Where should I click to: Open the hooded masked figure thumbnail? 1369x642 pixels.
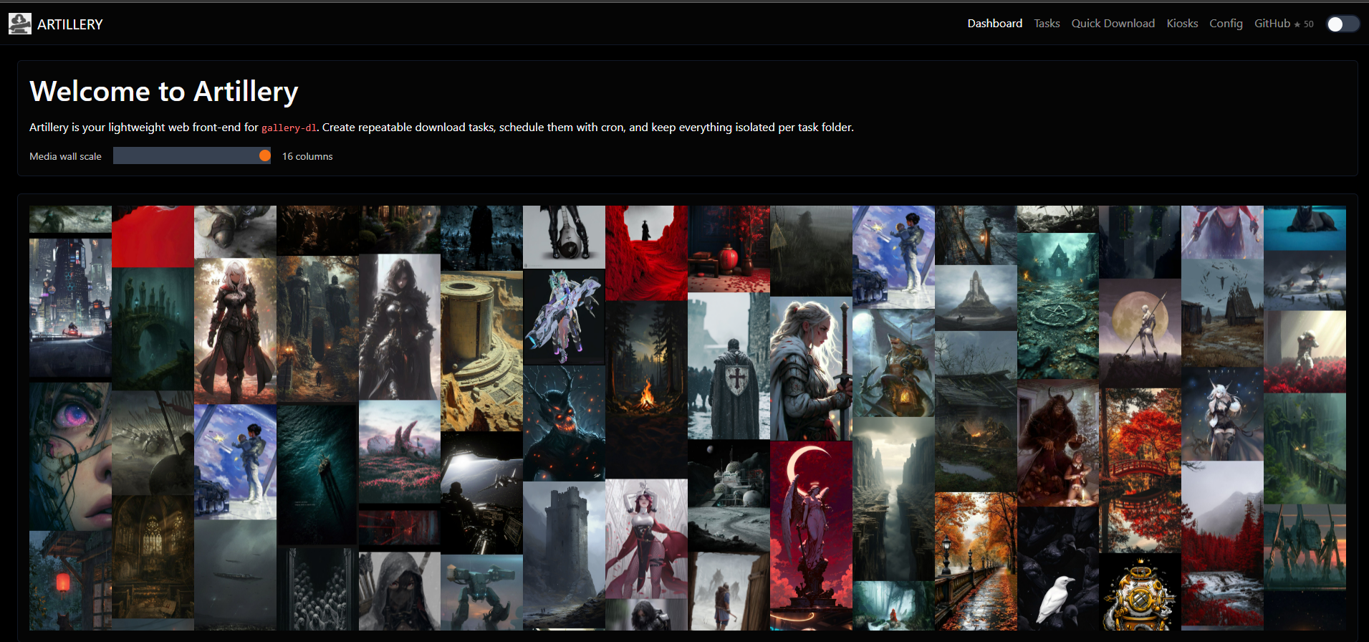(400, 591)
